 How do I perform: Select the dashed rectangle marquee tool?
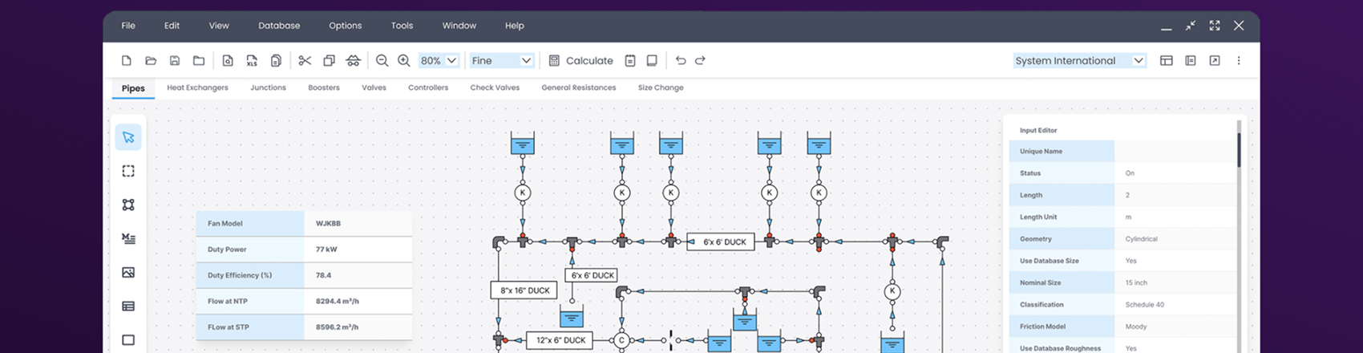point(128,171)
